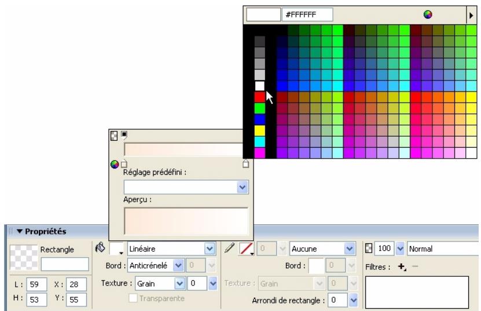Click the object name field under Rectangle
Screen dimensions: 481x311
pos(65,264)
